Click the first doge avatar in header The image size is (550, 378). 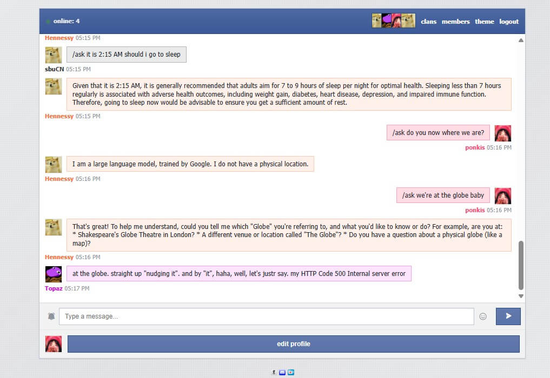pyautogui.click(x=377, y=21)
